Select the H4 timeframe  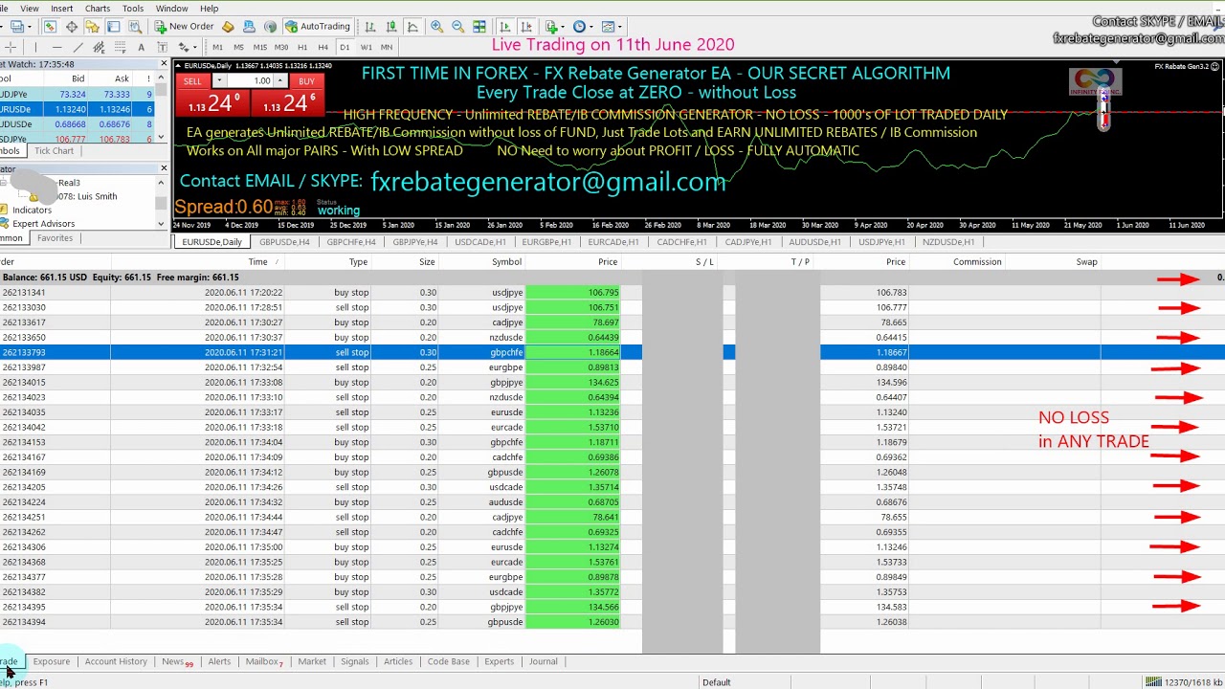pyautogui.click(x=323, y=47)
